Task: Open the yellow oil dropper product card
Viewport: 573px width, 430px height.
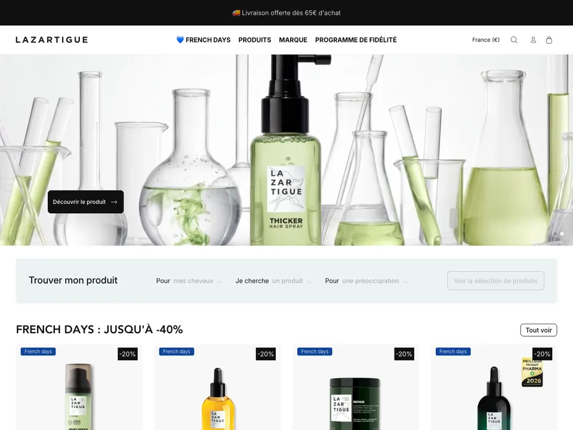Action: 217,388
